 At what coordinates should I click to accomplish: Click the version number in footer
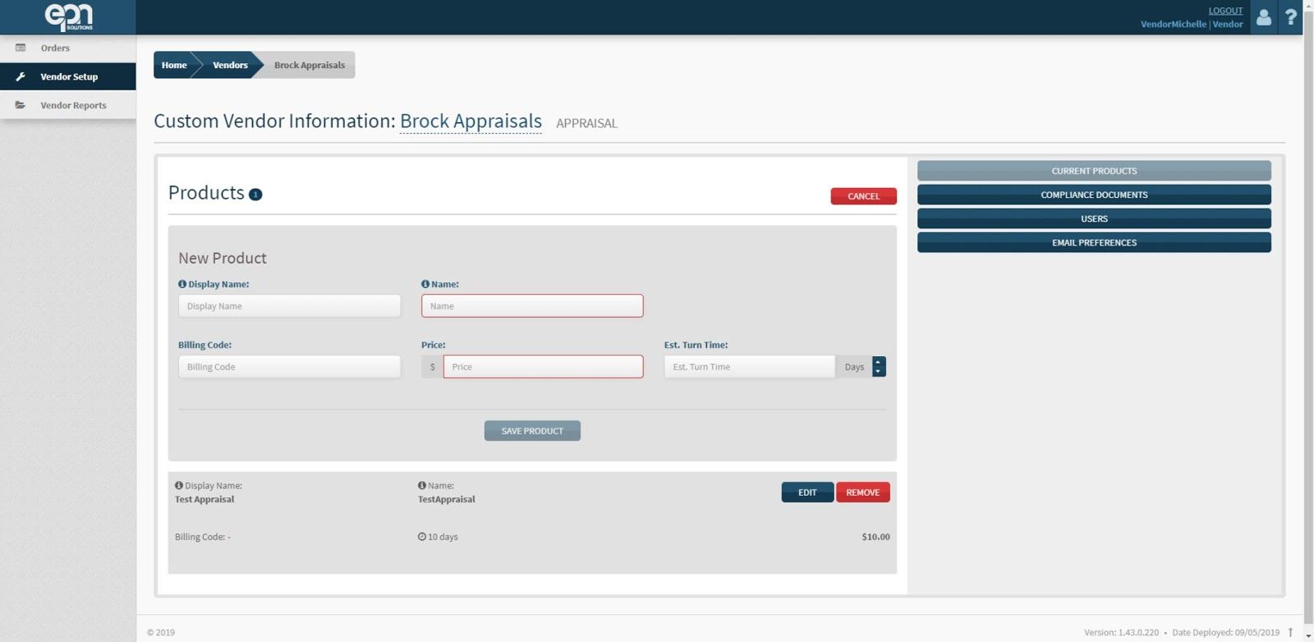point(1121,632)
